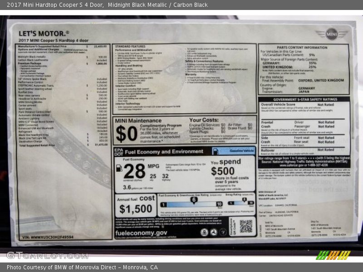Click the Transmission 'JAPAN' origin text
This screenshot has width=363, height=272.
click(304, 92)
